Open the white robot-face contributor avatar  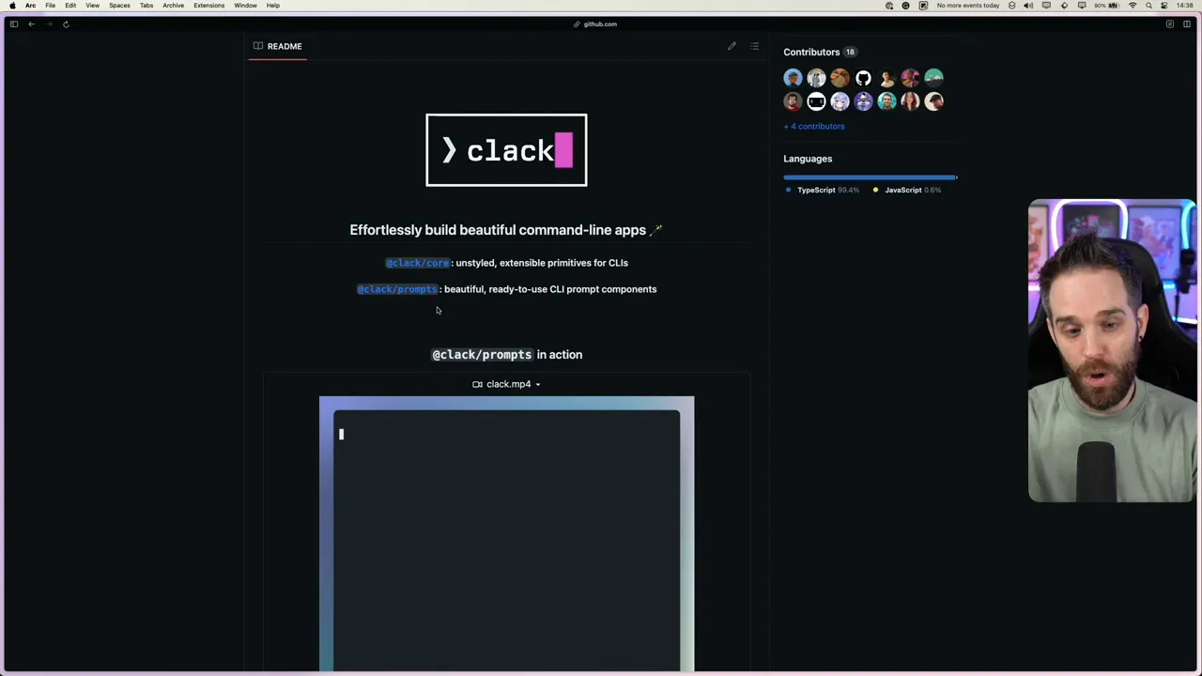pyautogui.click(x=816, y=101)
